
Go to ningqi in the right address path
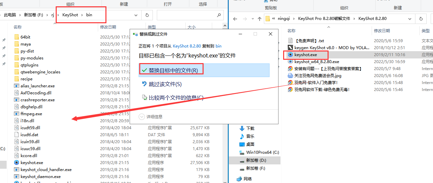tap(284, 19)
